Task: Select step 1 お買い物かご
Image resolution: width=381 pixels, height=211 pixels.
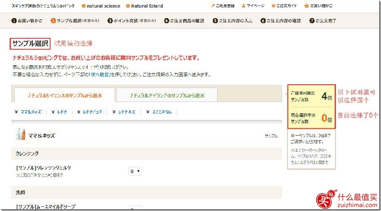Action: click(x=27, y=21)
